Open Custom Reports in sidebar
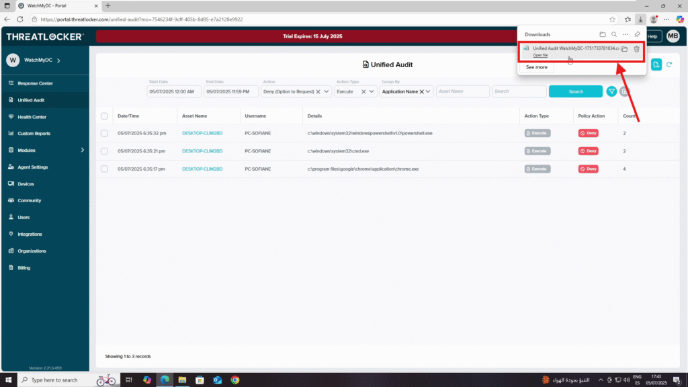 [x=34, y=134]
